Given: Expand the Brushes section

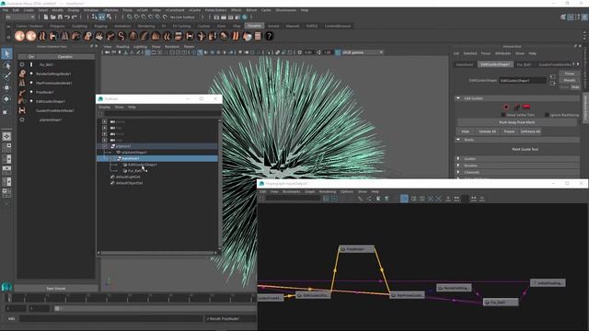Looking at the screenshot, I should click(x=458, y=165).
